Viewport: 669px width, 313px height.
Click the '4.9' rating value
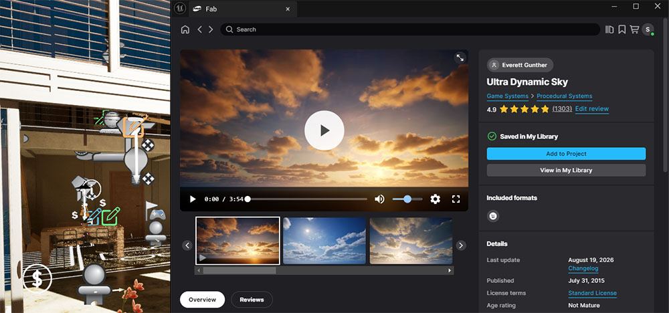click(x=492, y=109)
